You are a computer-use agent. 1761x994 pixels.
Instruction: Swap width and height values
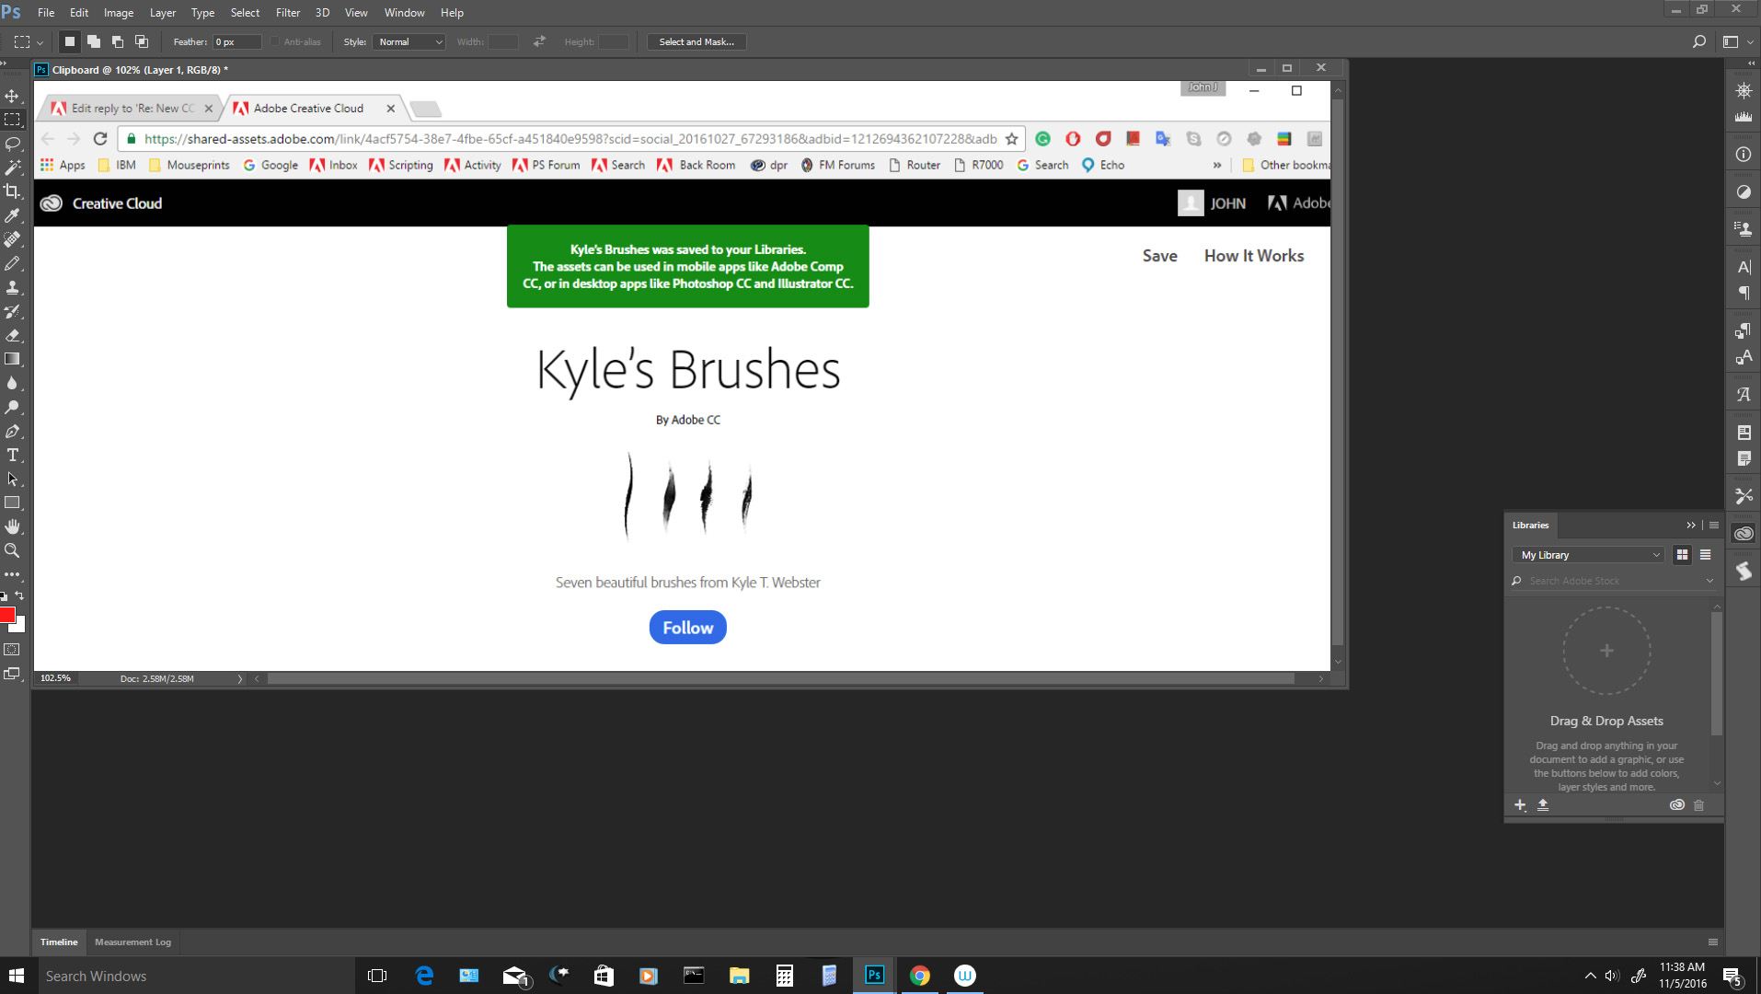coord(539,41)
